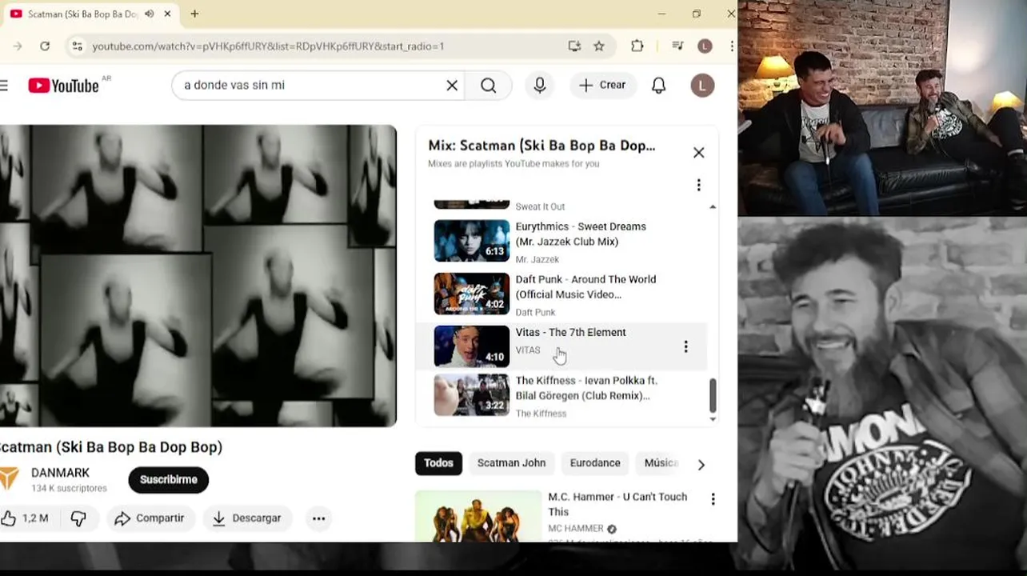Viewport: 1027px width, 576px height.
Task: Open the Mix playlist options menu
Action: click(x=699, y=185)
